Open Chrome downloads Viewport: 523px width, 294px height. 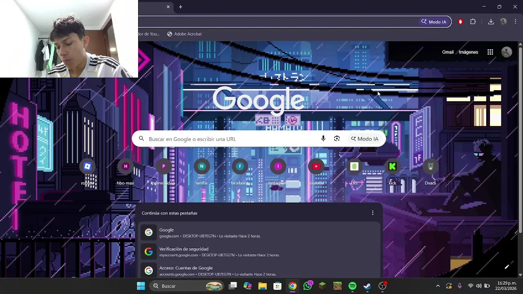coord(491,22)
